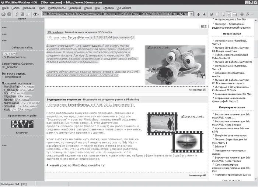Click the Закладки: 264 [39] status bar entry
This screenshot has width=258, height=187.
click(14, 184)
